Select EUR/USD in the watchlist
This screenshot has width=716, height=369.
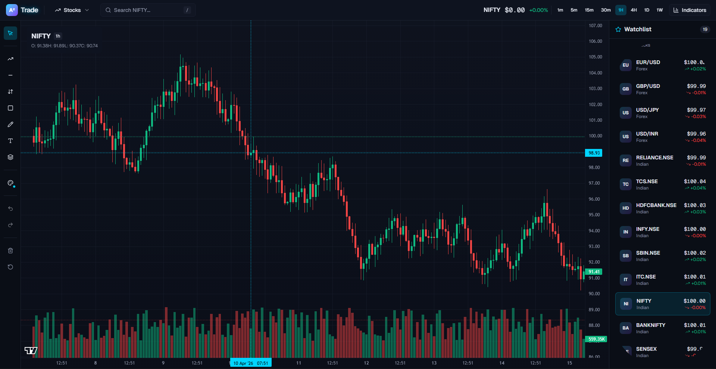(x=663, y=65)
